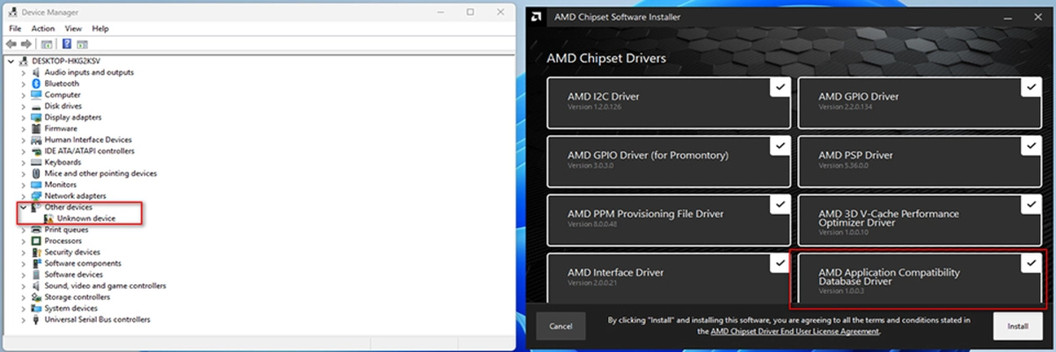Select the Print queues printer icon
The width and height of the screenshot is (1056, 352).
click(36, 230)
